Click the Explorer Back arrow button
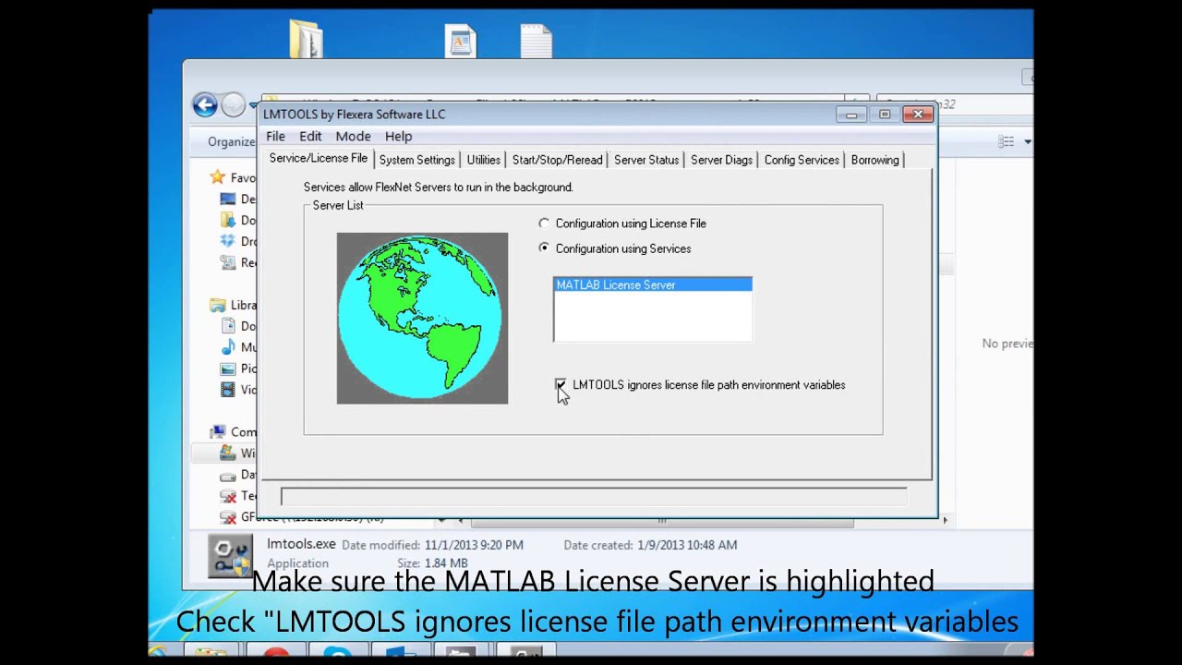1182x665 pixels. tap(205, 104)
